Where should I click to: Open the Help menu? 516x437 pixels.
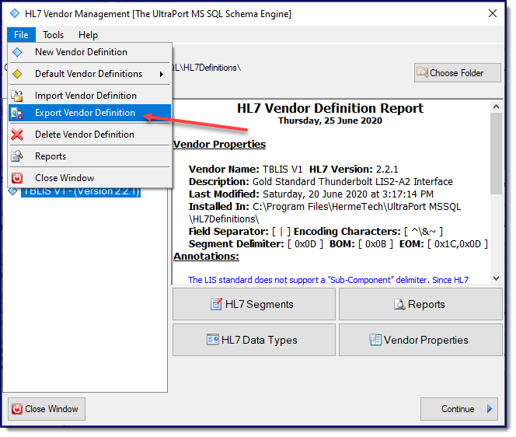pos(88,34)
